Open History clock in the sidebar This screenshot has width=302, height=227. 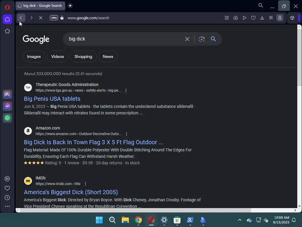[7, 198]
